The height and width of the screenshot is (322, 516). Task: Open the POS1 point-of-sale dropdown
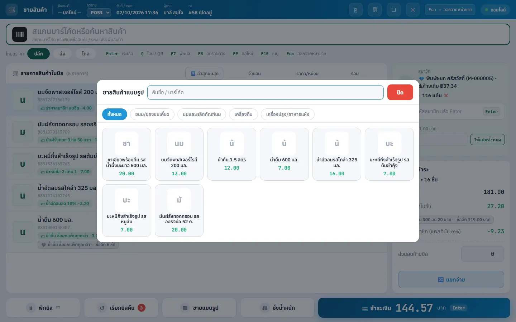pos(99,13)
